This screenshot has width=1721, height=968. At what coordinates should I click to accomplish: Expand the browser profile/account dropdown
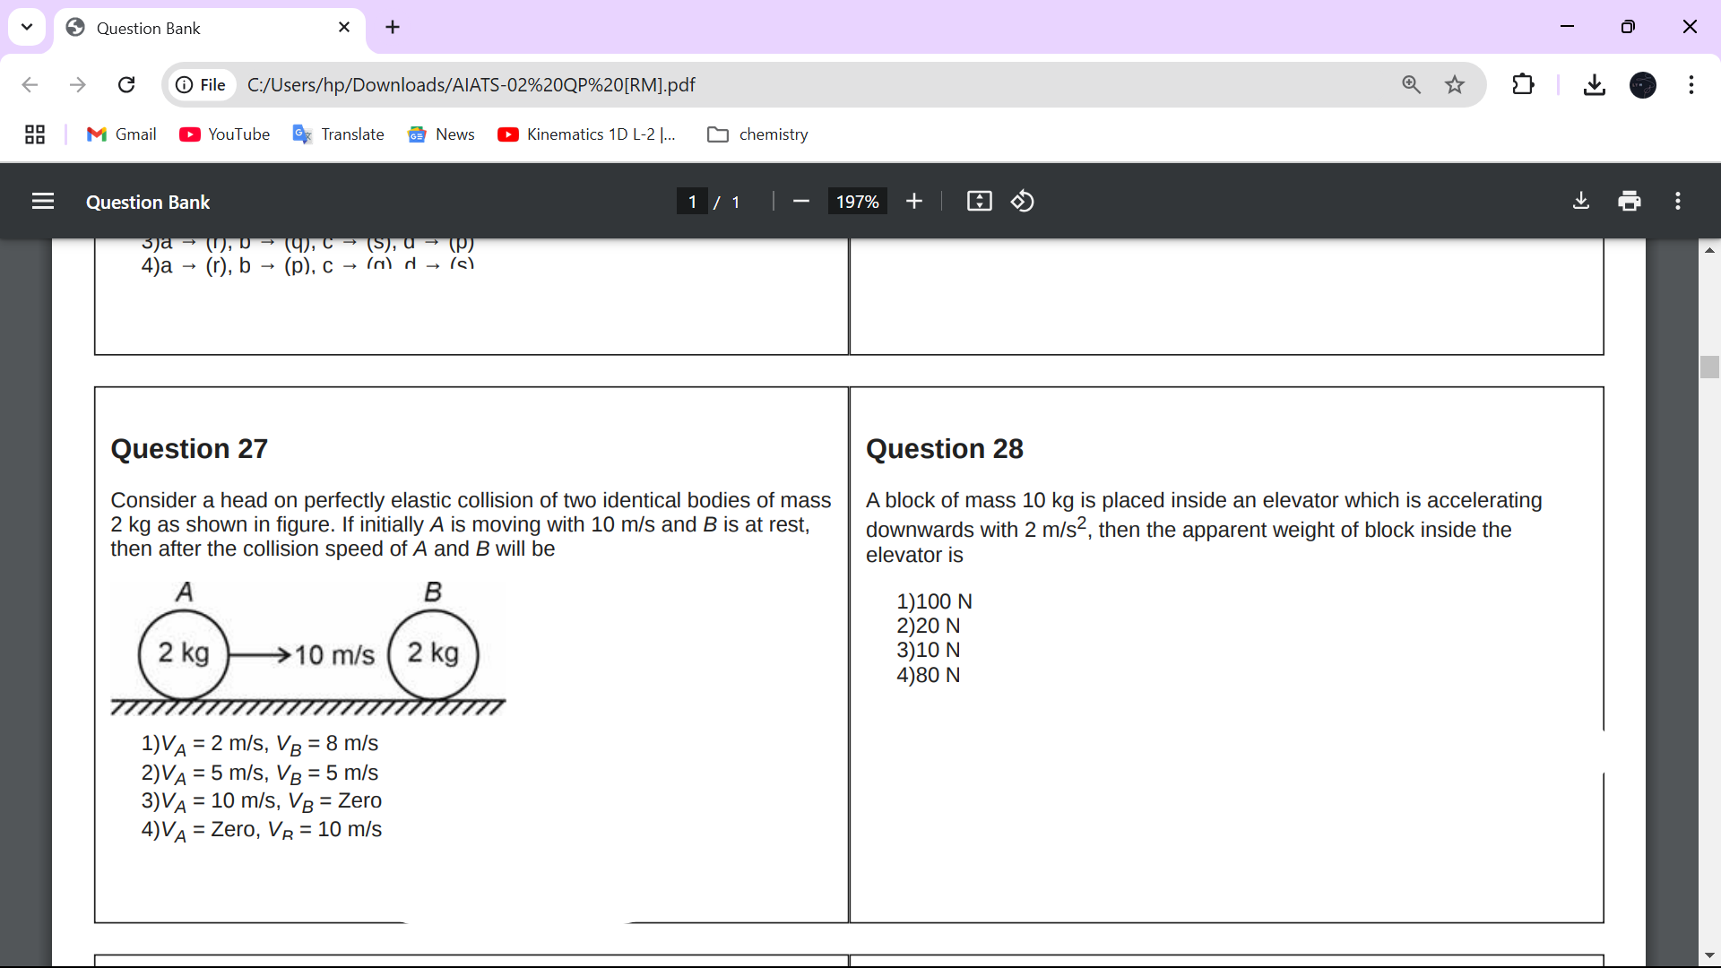[x=1643, y=84]
